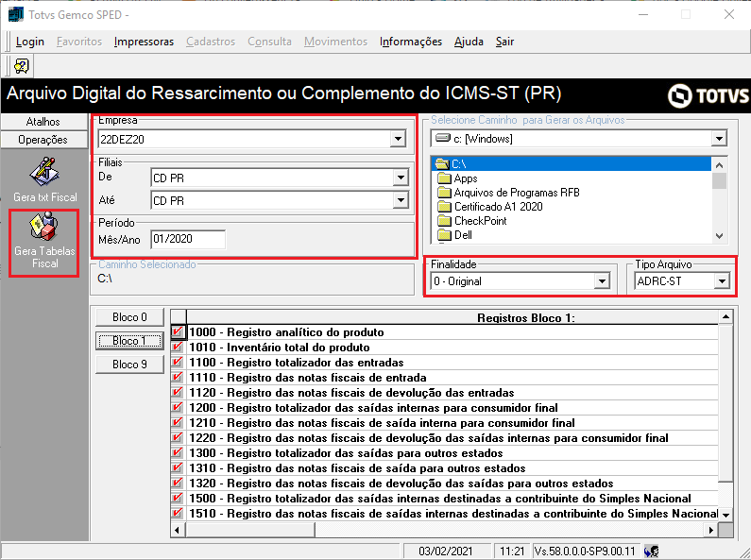Open the Finalidade dropdown
Viewport: 751px width, 560px height.
[602, 281]
